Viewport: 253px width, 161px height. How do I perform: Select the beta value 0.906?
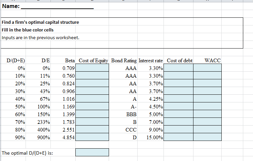(69, 91)
